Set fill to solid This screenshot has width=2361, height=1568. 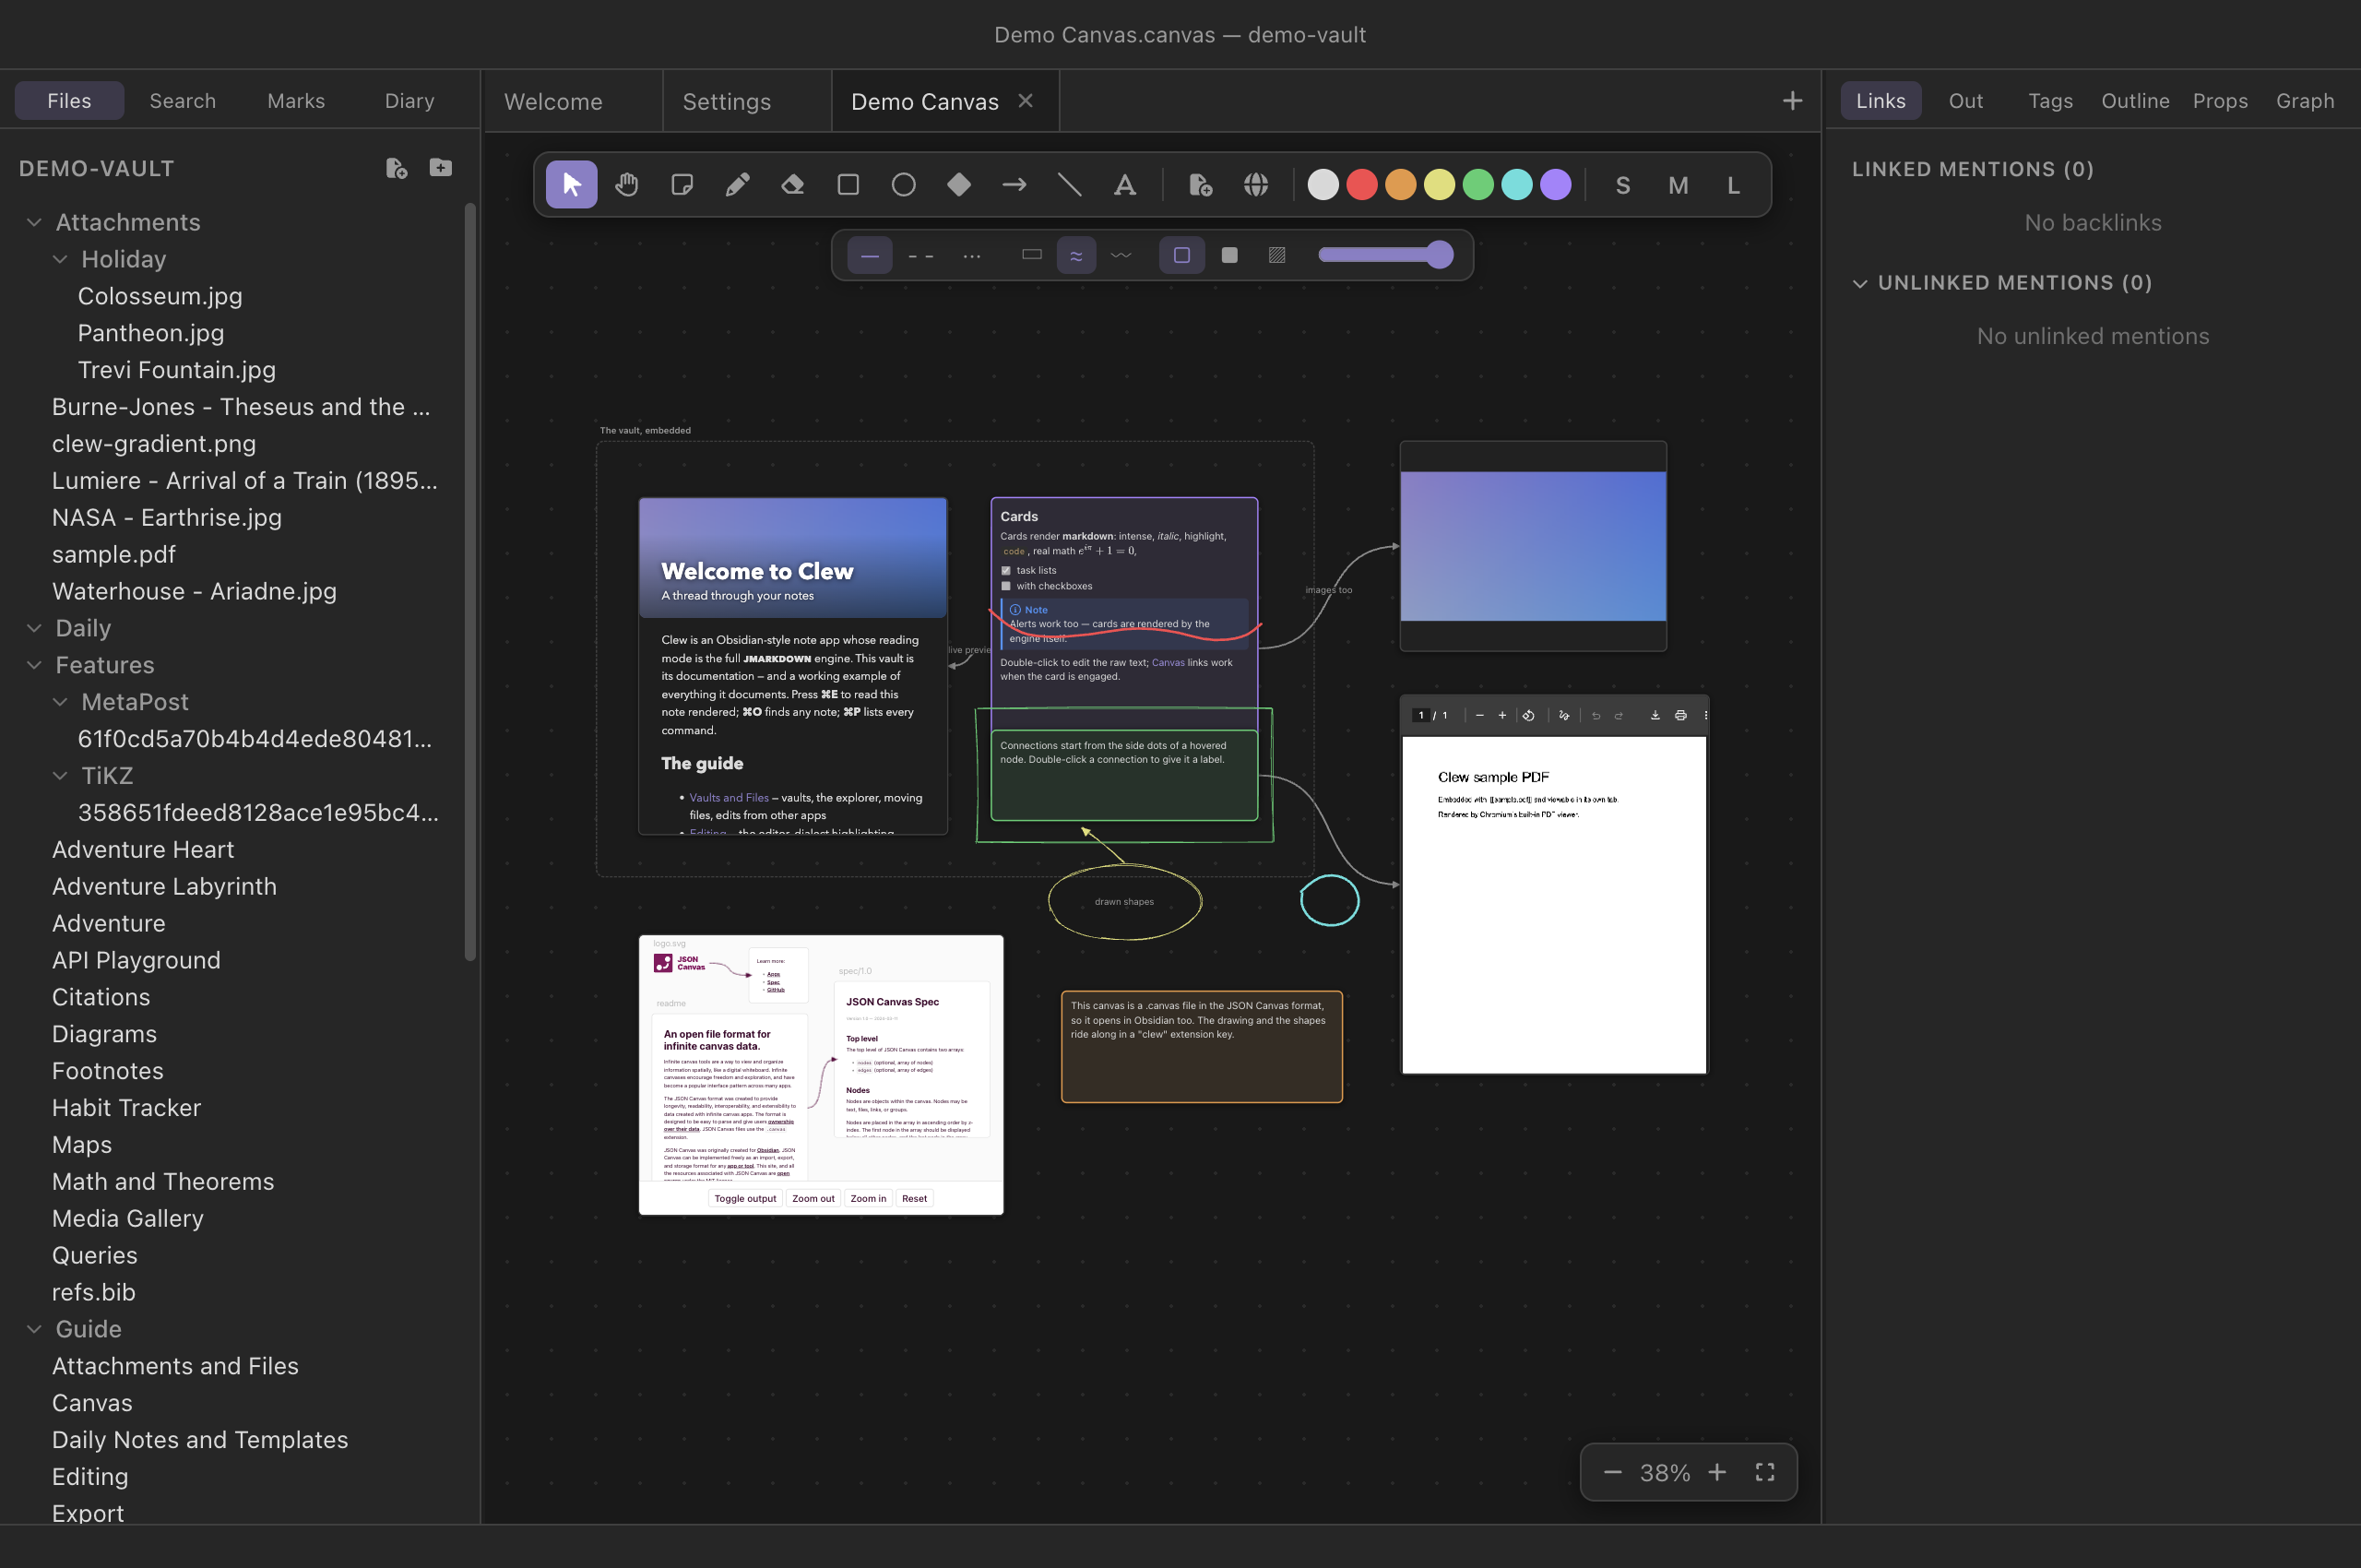(1230, 256)
